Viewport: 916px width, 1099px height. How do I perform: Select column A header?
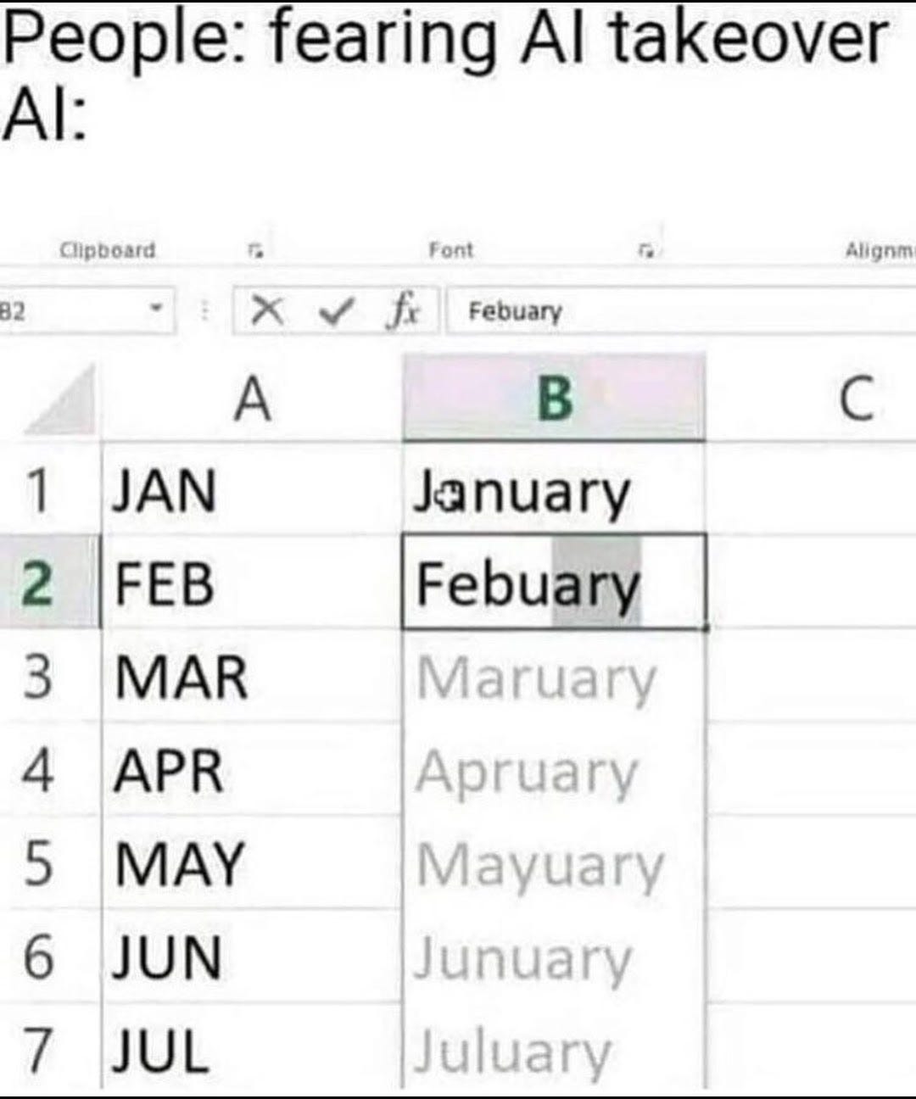pos(250,397)
